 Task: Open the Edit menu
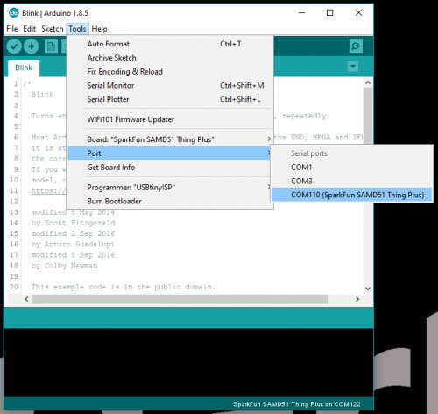pos(29,29)
